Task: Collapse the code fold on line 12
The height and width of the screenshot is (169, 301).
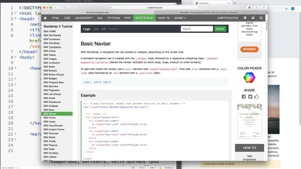Action: point(16,79)
